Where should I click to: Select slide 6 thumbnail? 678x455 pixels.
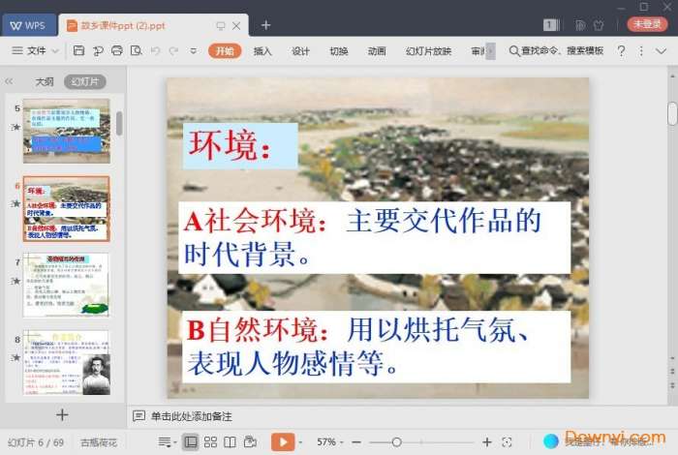pyautogui.click(x=66, y=208)
